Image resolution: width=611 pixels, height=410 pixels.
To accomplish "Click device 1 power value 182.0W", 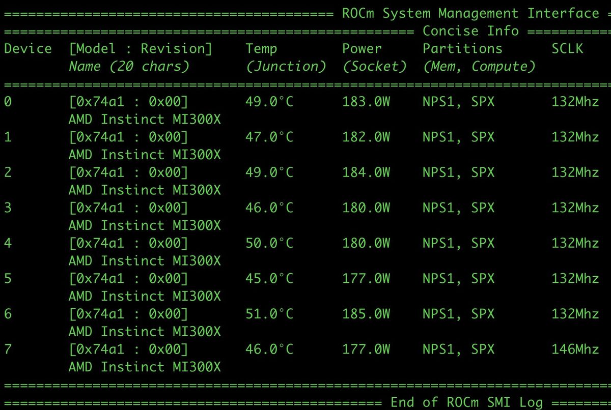I will click(x=366, y=137).
